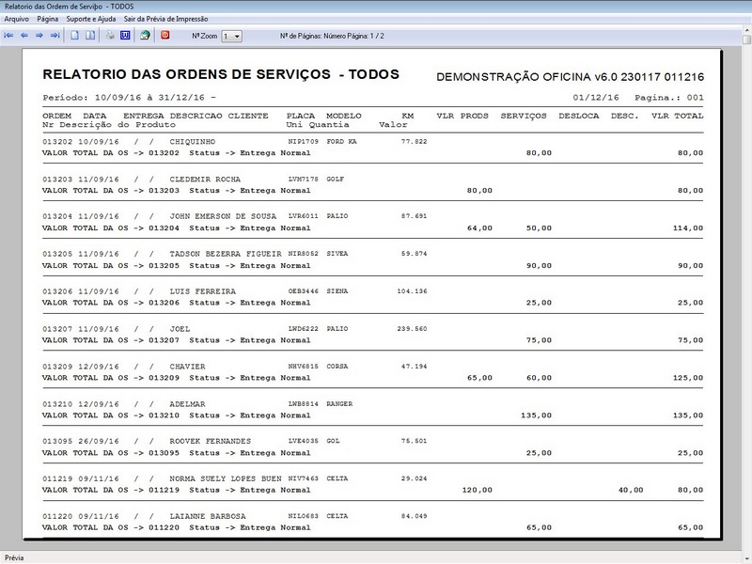Click client name CHAVIER
This screenshot has height=564, width=752.
click(187, 367)
